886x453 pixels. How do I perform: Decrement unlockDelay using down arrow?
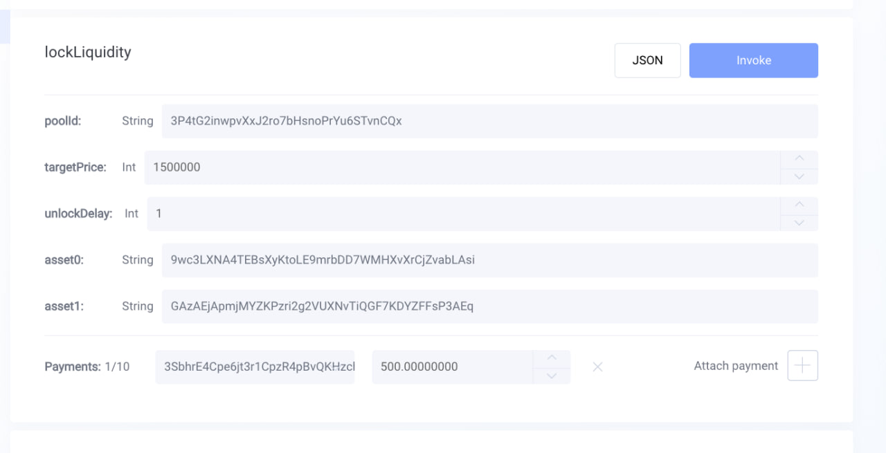point(799,223)
